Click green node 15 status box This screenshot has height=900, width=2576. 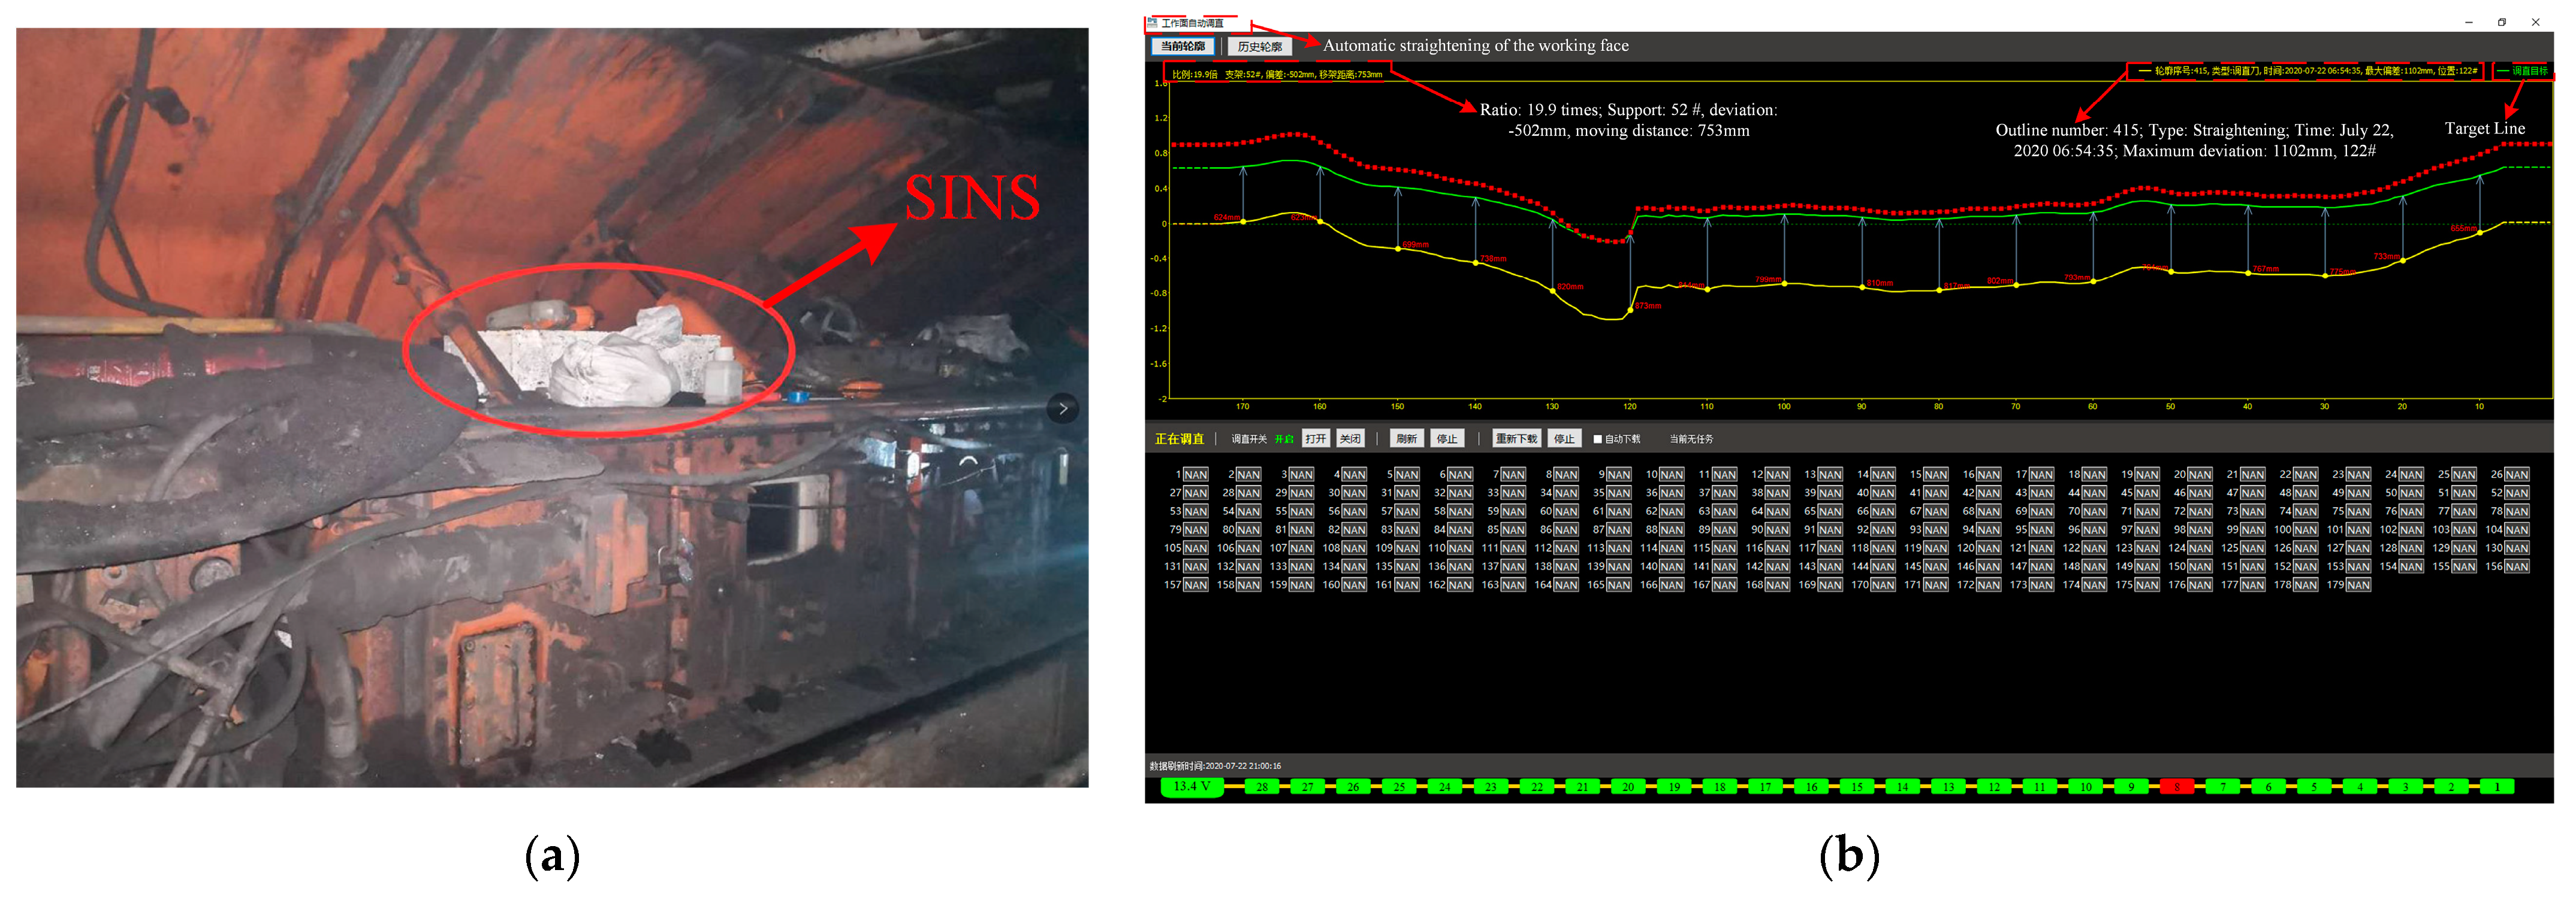point(1856,787)
